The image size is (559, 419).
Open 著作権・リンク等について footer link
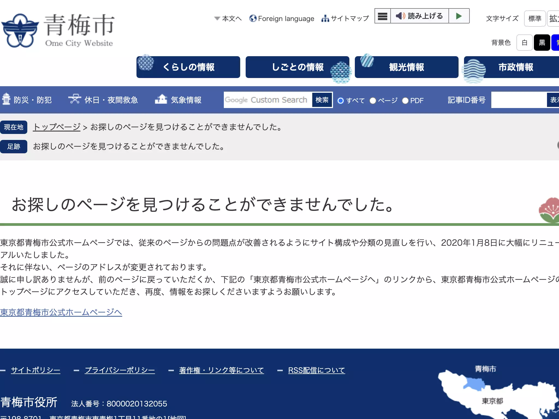coord(221,370)
